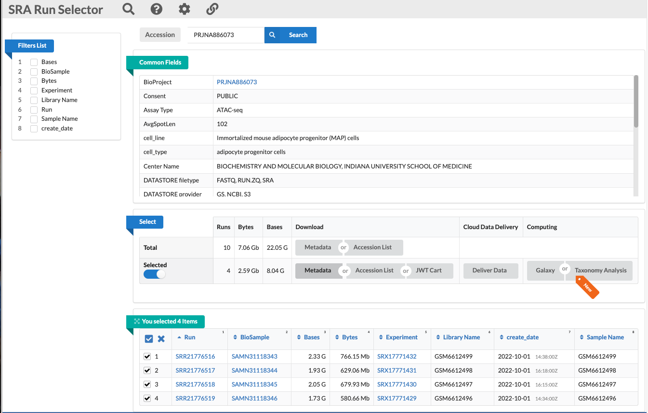Sort table by Sample Name column
The image size is (648, 413).
pyautogui.click(x=602, y=337)
